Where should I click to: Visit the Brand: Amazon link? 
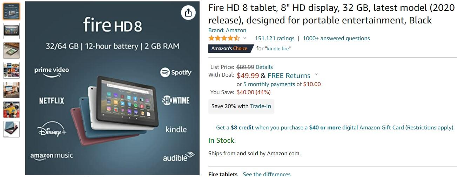pyautogui.click(x=227, y=30)
